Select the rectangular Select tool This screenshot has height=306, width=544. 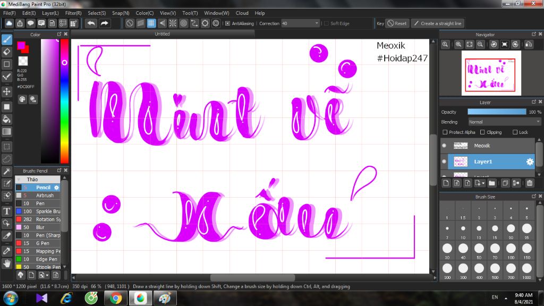[x=6, y=147]
